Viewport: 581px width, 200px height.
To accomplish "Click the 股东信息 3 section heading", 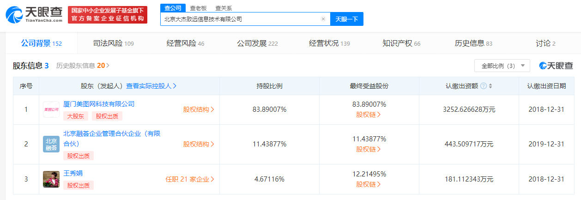I will pyautogui.click(x=31, y=66).
